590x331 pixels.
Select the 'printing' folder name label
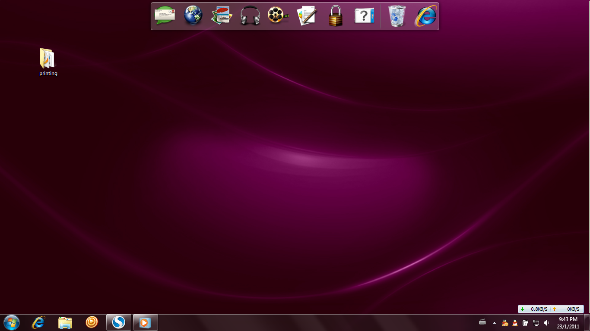48,73
